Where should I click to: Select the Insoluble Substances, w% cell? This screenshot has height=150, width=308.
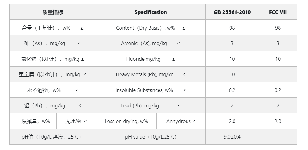pos(151,90)
